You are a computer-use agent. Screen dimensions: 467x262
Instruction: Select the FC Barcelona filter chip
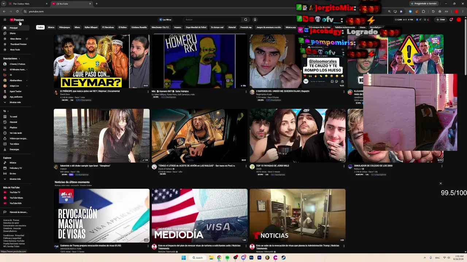coord(108,27)
